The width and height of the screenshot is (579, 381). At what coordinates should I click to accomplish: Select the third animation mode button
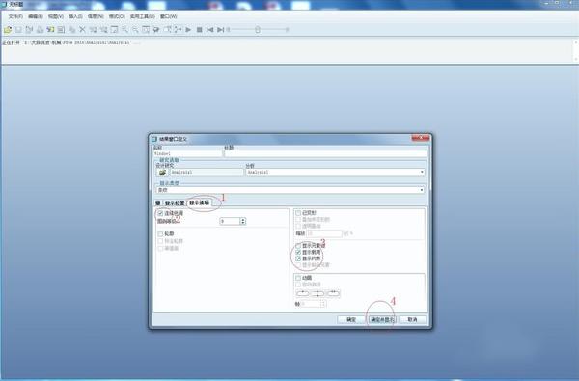click(x=333, y=293)
